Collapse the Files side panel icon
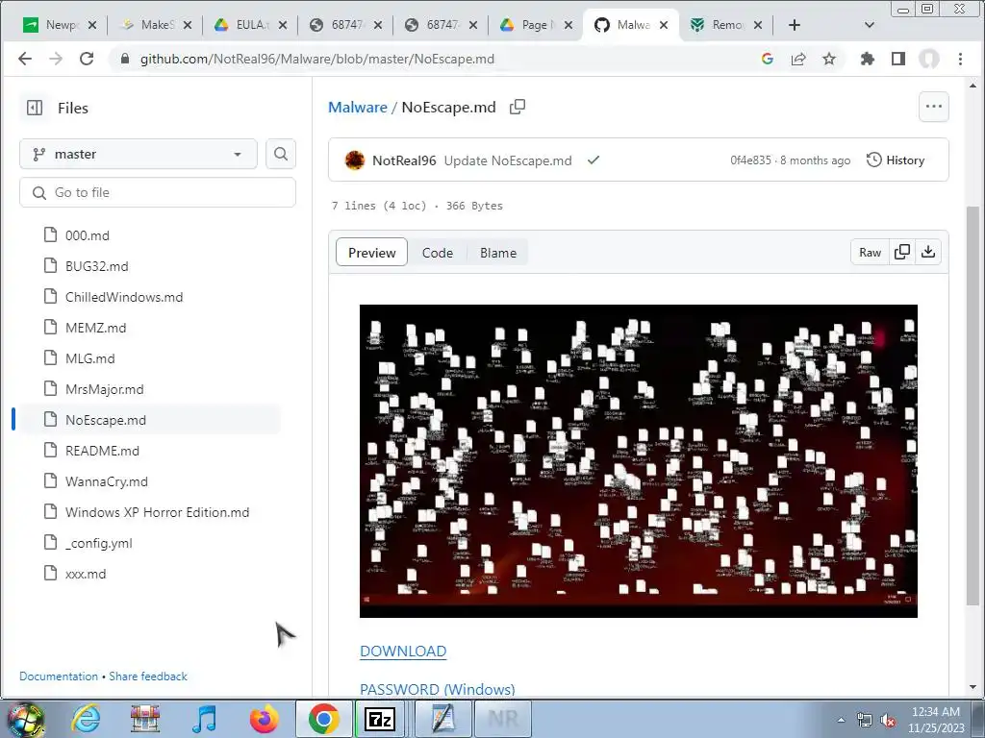Image resolution: width=985 pixels, height=738 pixels. coord(35,108)
